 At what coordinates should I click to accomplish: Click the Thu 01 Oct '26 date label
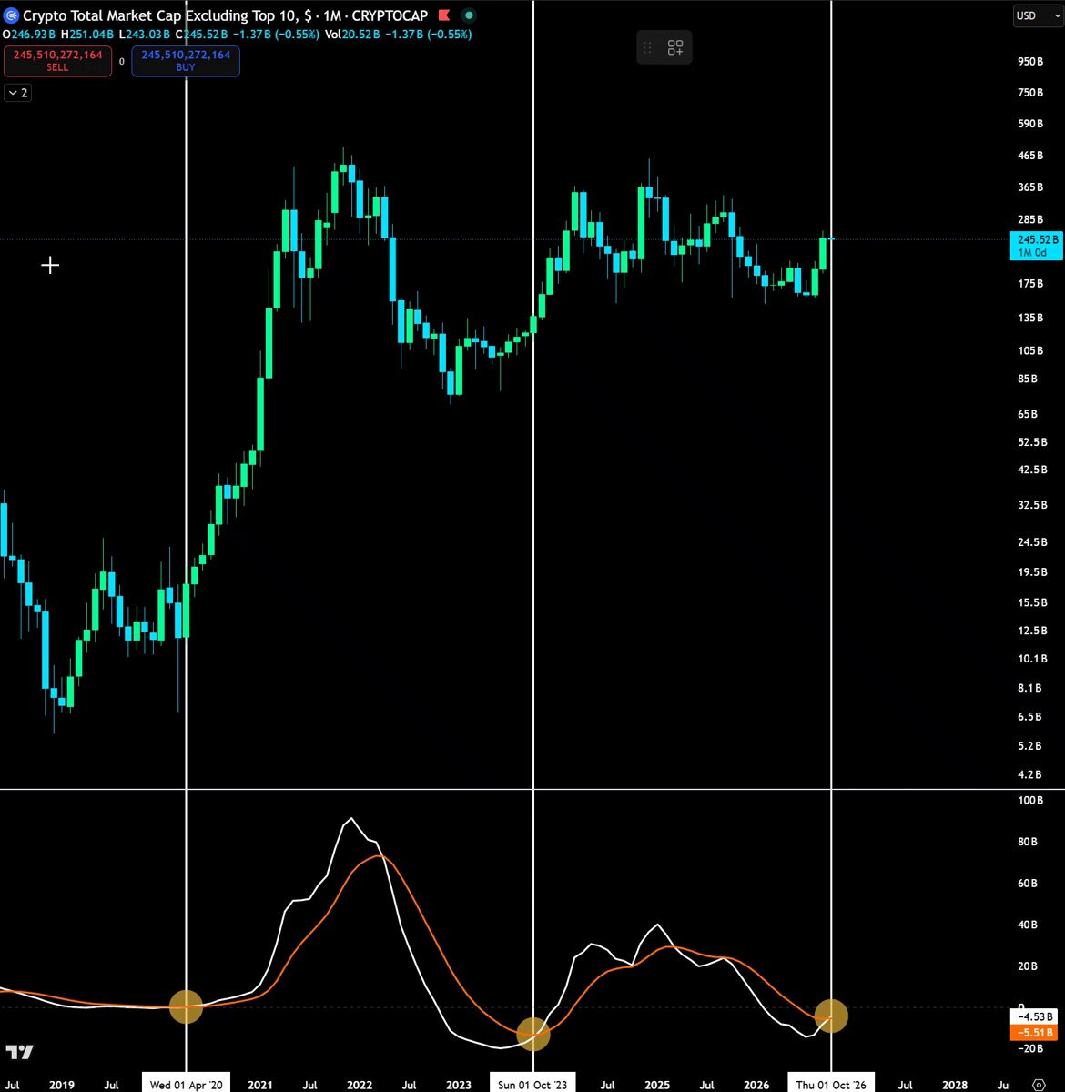pos(831,1085)
